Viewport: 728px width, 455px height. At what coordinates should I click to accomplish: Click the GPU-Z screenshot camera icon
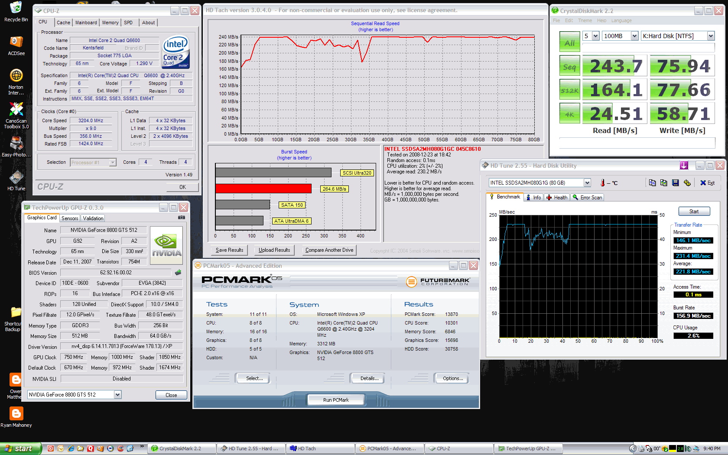point(182,218)
